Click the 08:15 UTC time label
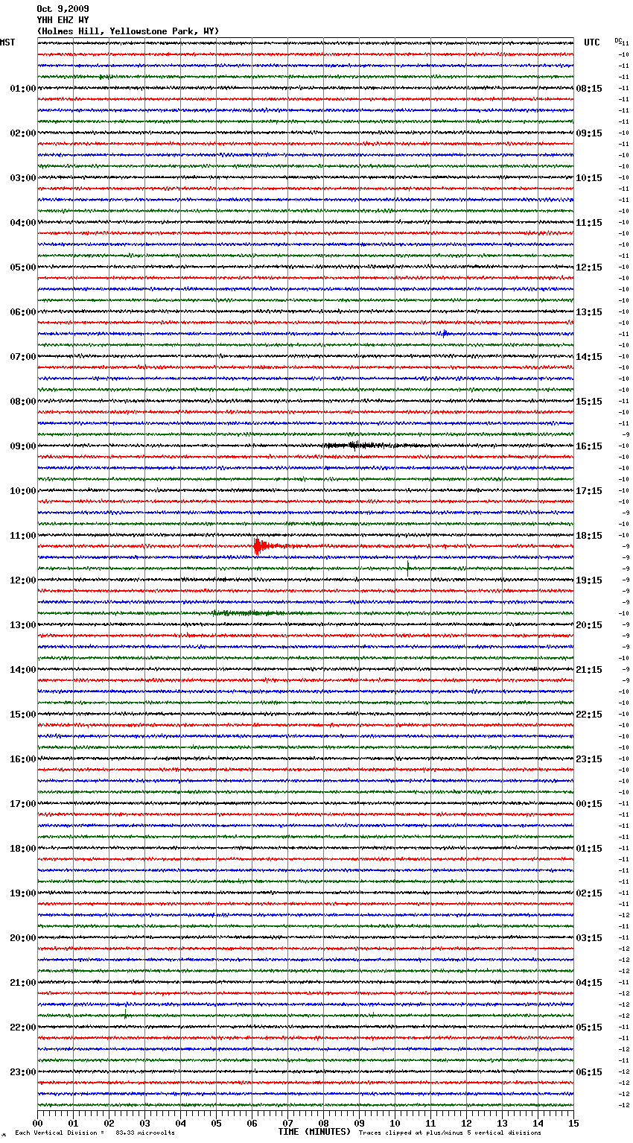Viewport: 633px width, 1143px height. [x=589, y=89]
